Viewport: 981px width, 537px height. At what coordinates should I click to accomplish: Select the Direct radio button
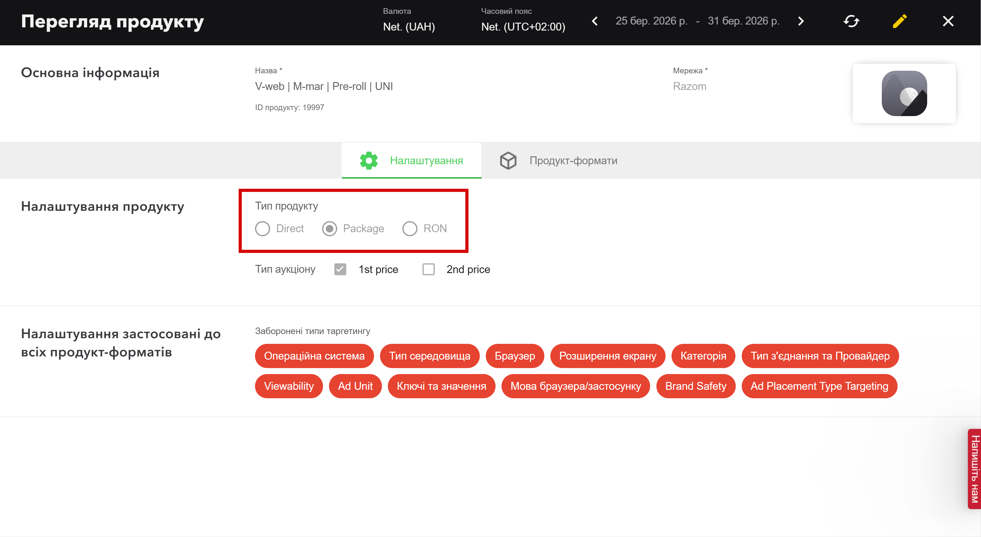pos(262,229)
